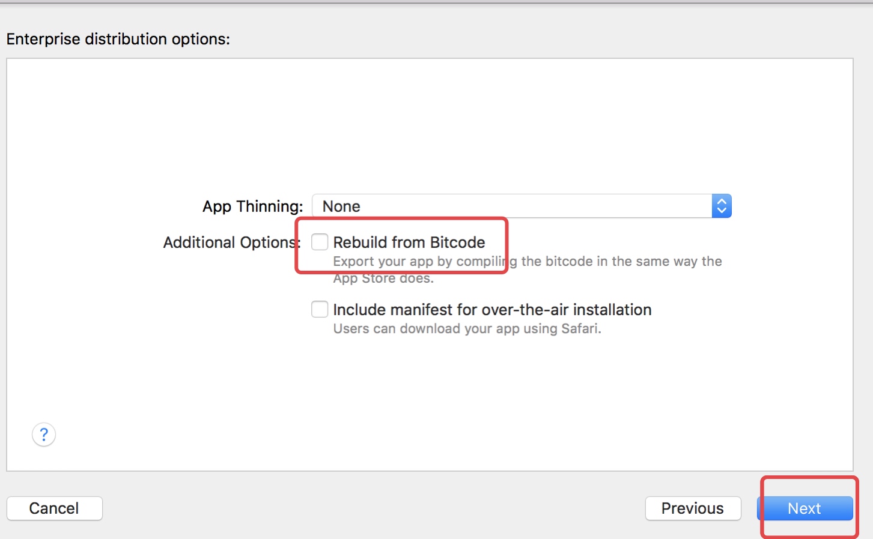Image resolution: width=873 pixels, height=539 pixels.
Task: Click the Enterprise distribution options heading
Action: (x=118, y=39)
